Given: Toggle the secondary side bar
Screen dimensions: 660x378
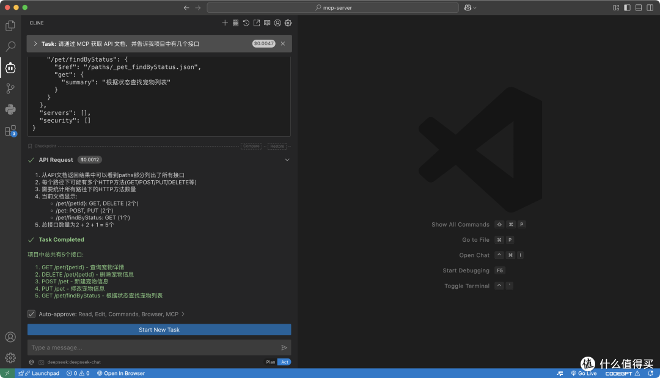Looking at the screenshot, I should 650,7.
